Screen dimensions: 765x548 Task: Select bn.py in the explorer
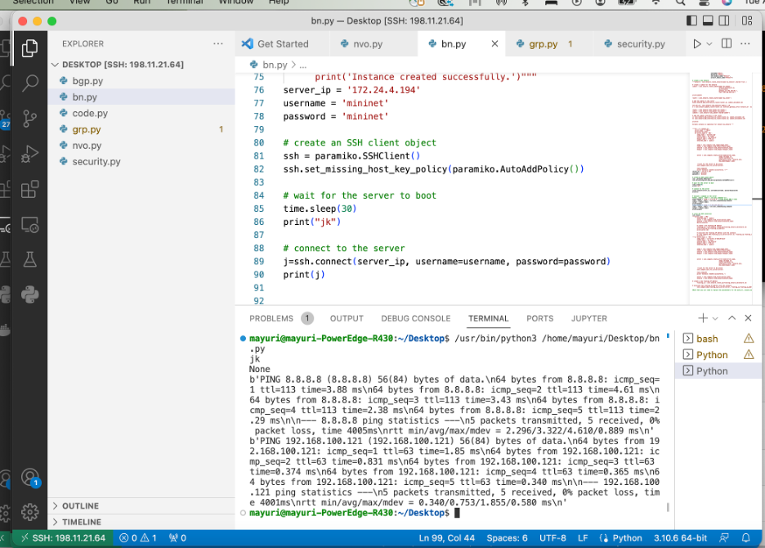(x=141, y=97)
